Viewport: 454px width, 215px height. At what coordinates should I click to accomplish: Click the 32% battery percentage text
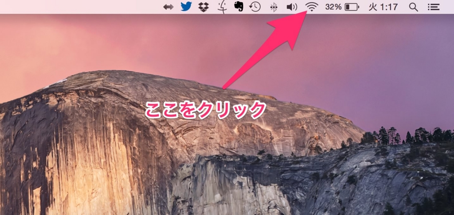(x=333, y=7)
